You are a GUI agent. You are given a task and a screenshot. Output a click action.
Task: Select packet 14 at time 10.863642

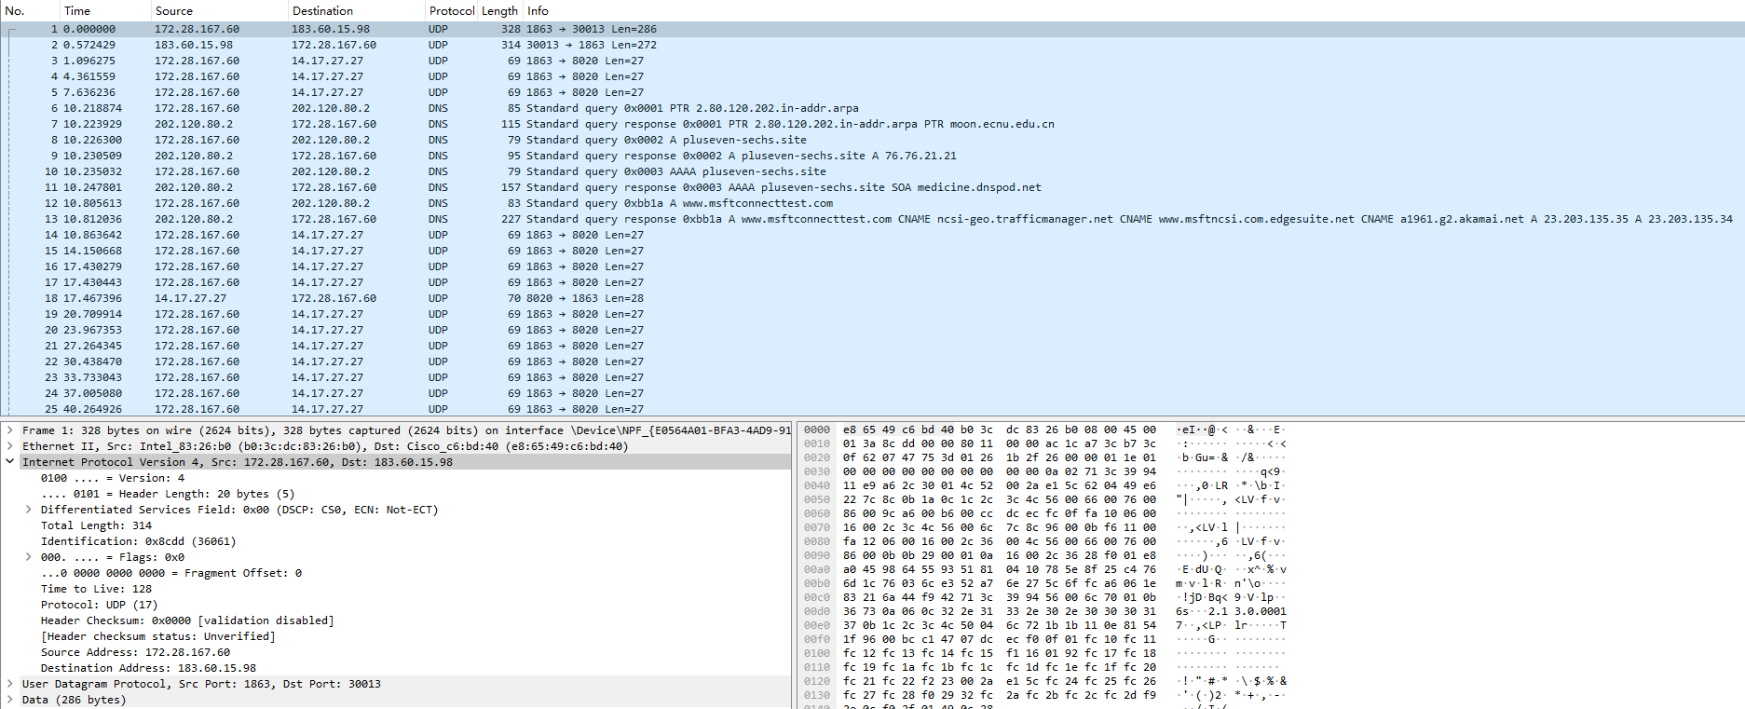pos(872,235)
